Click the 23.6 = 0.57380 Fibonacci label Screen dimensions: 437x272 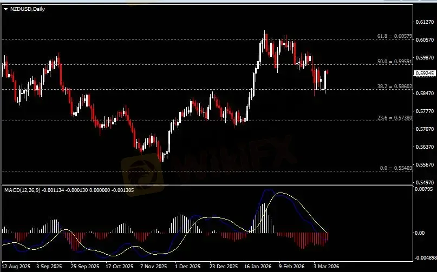pyautogui.click(x=395, y=118)
